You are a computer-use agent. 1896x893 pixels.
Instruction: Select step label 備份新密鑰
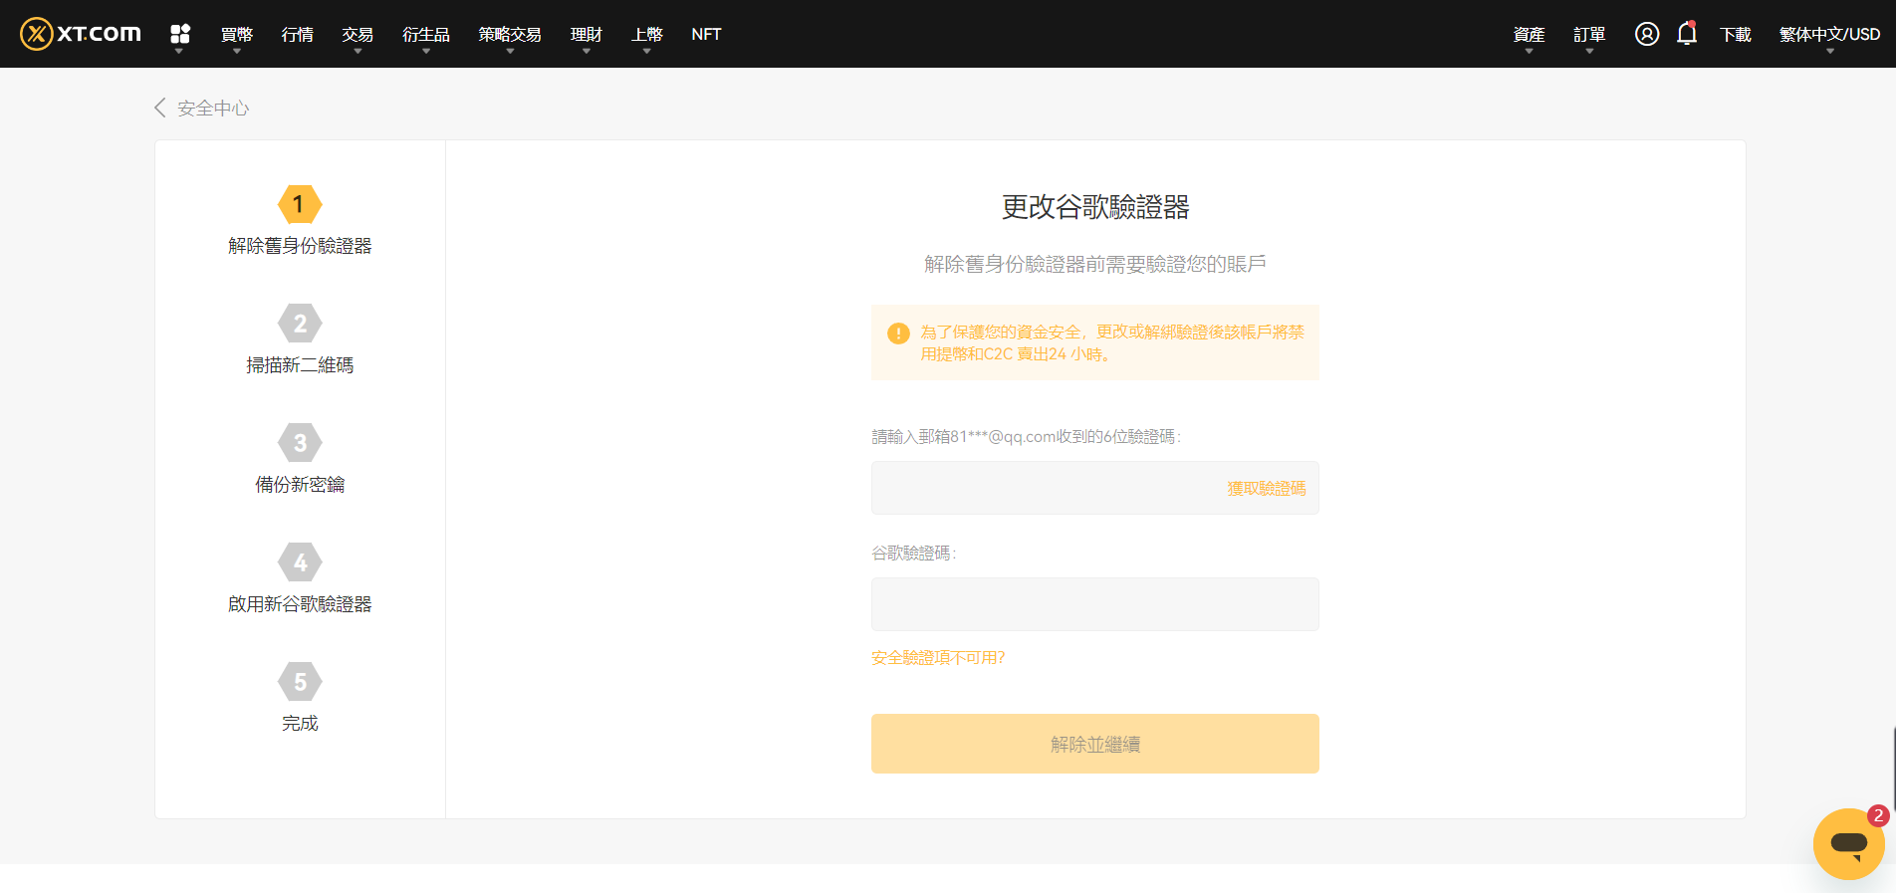(300, 485)
